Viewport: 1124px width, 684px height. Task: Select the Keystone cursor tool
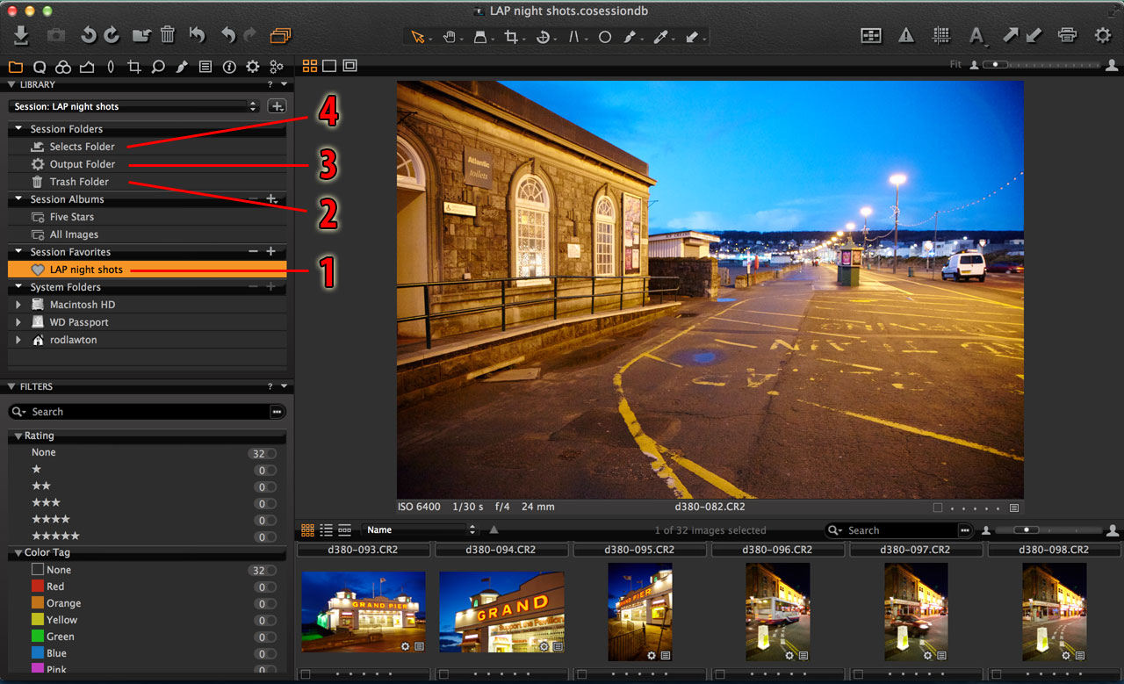tap(574, 37)
